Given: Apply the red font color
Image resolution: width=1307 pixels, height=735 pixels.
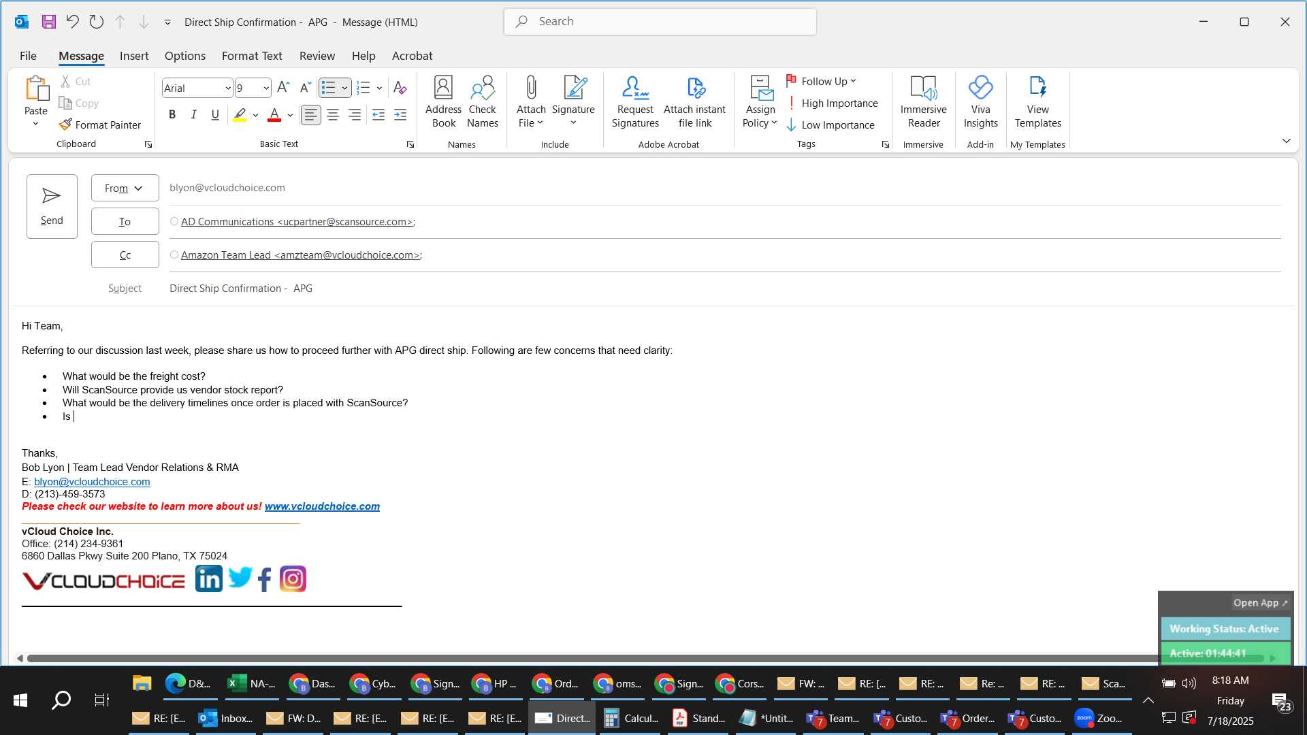Looking at the screenshot, I should (274, 115).
